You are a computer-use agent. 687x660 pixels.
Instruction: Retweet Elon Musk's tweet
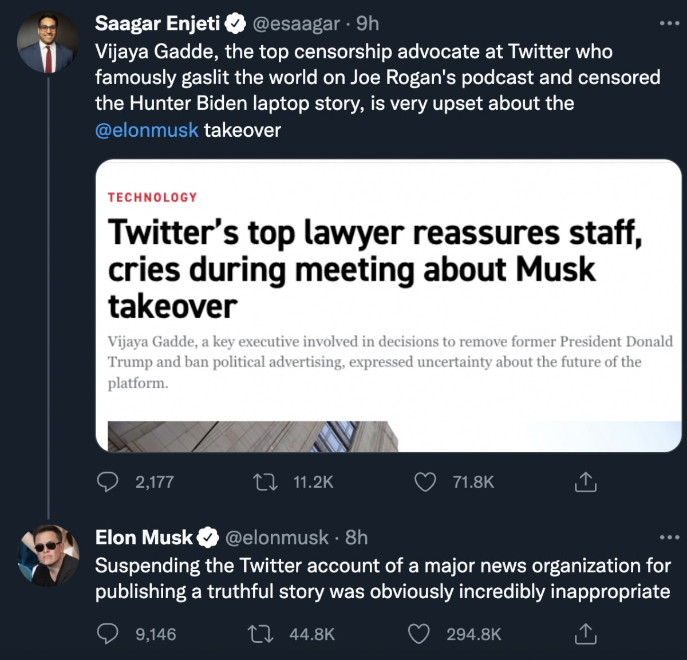(x=260, y=634)
